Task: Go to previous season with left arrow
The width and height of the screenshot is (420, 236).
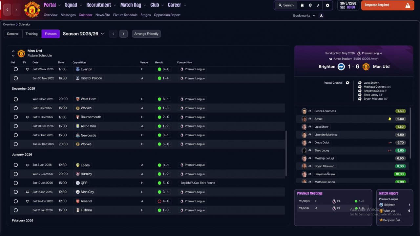Action: [113, 34]
